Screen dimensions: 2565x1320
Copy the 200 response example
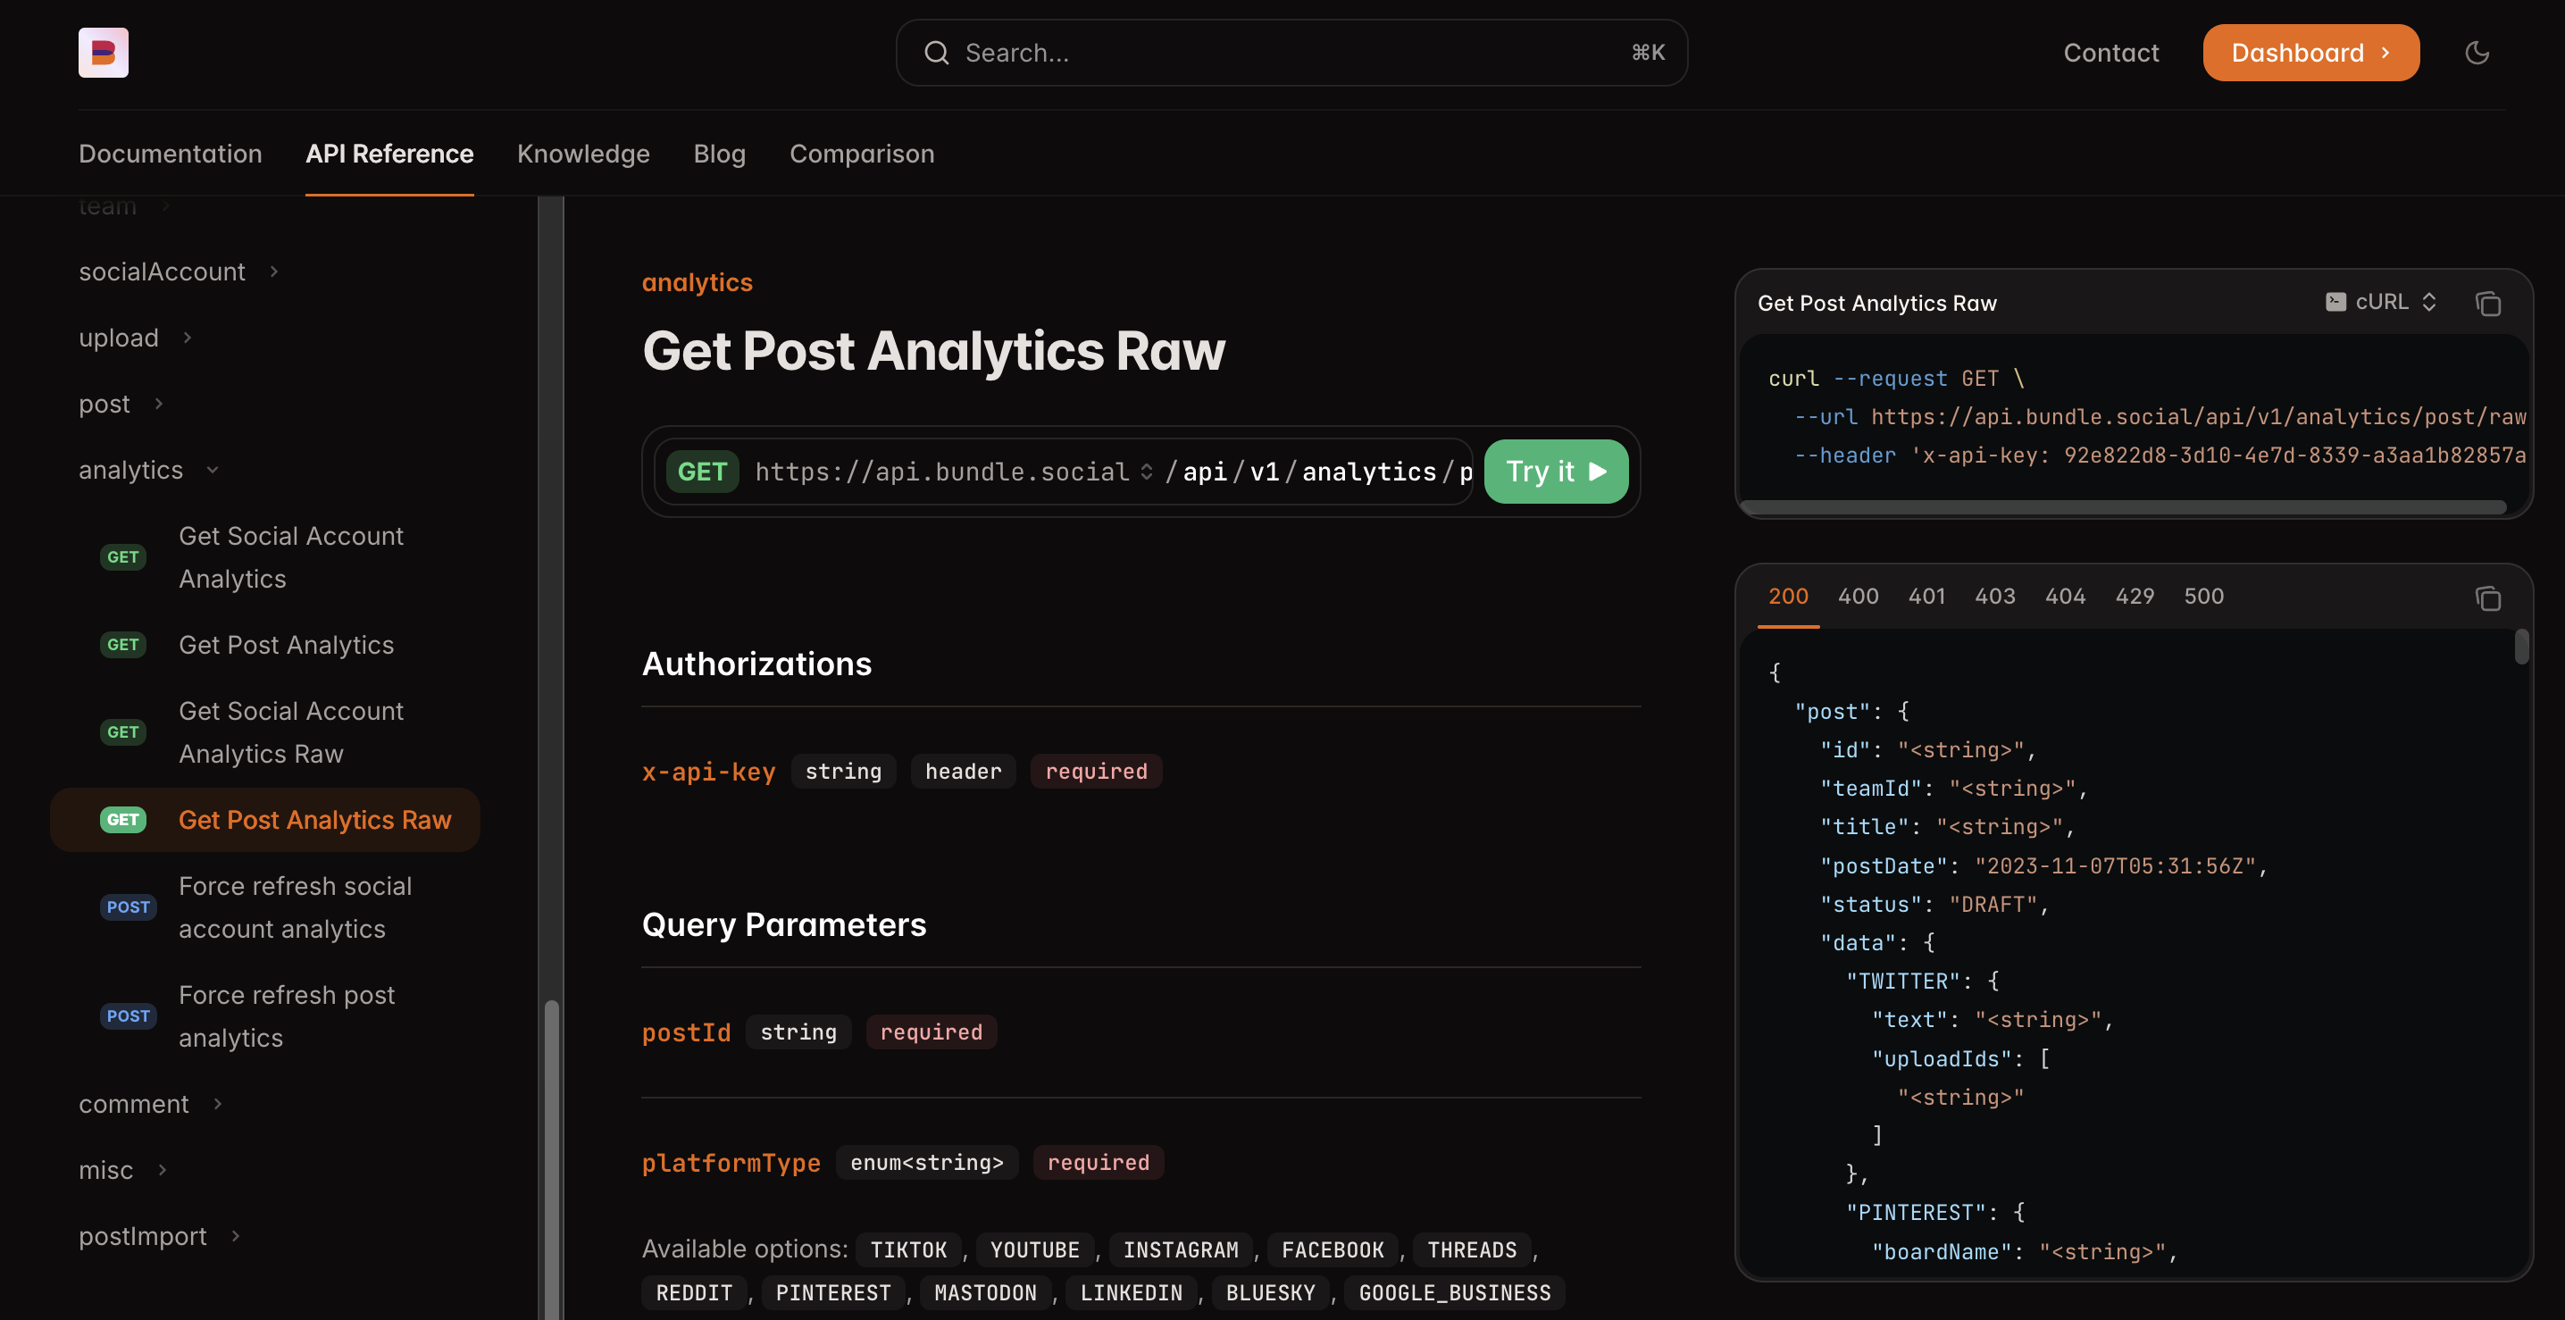coord(2486,598)
